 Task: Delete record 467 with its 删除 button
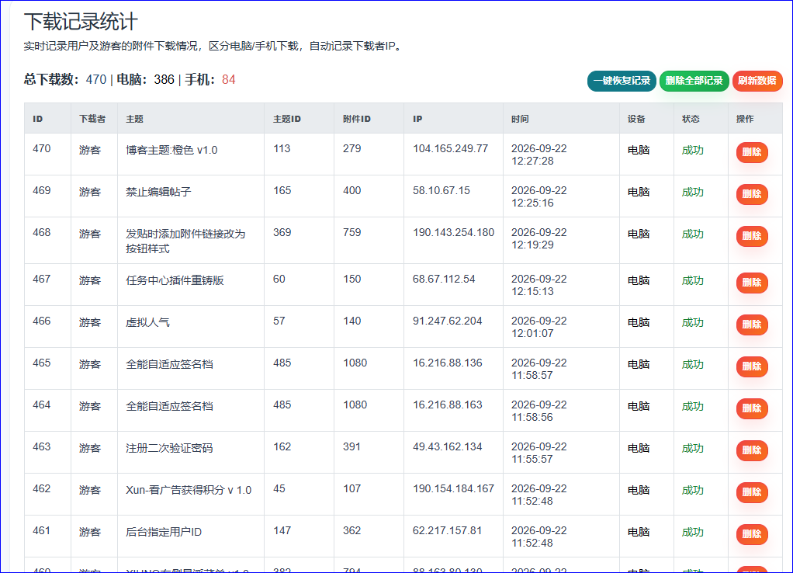pos(752,283)
